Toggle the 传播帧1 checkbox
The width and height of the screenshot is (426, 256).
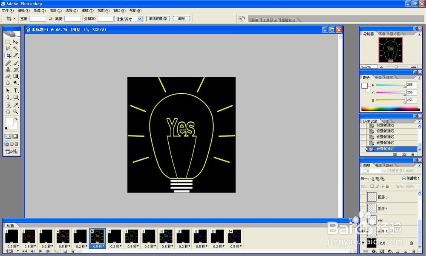(404, 178)
